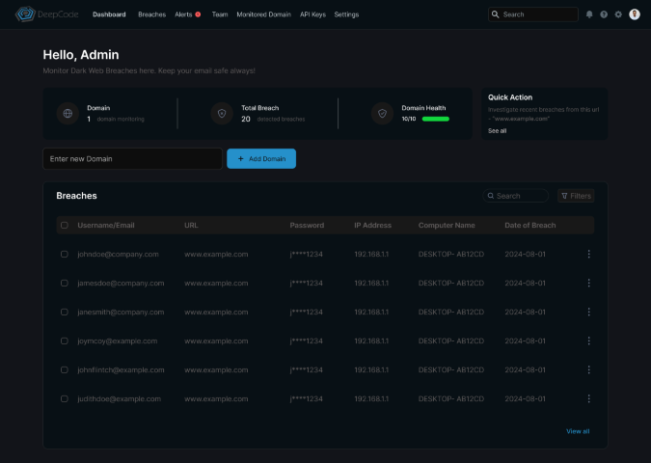This screenshot has width=651, height=463.
Task: Click the janesmith@company.com email cell
Action: pyautogui.click(x=121, y=313)
